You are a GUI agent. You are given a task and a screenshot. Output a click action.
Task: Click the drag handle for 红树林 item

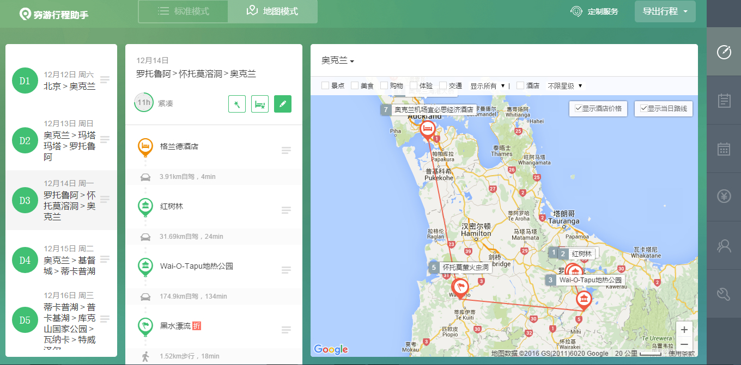click(286, 211)
